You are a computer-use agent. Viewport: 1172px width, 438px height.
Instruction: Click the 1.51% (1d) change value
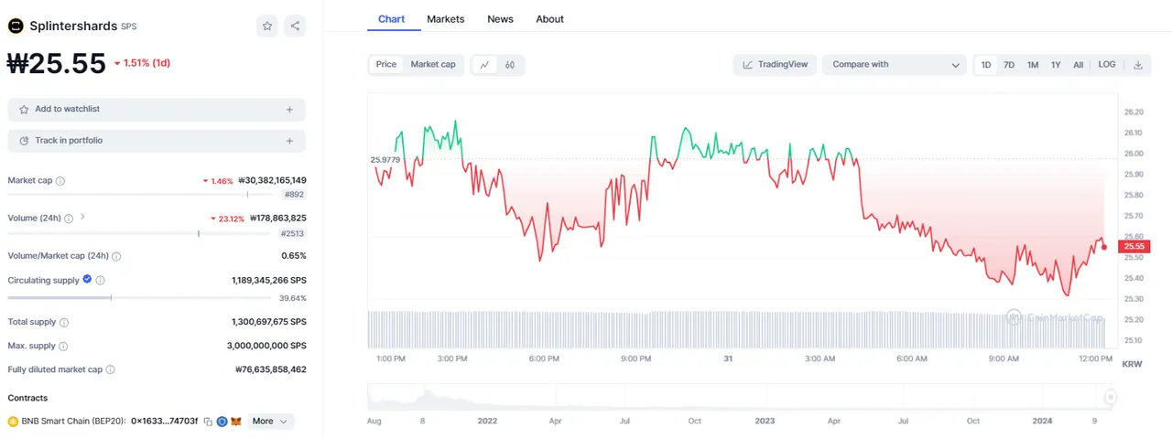(146, 63)
